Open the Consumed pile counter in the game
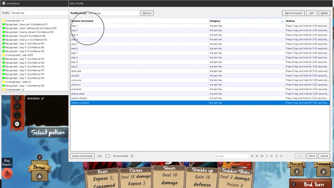 pos(323,169)
